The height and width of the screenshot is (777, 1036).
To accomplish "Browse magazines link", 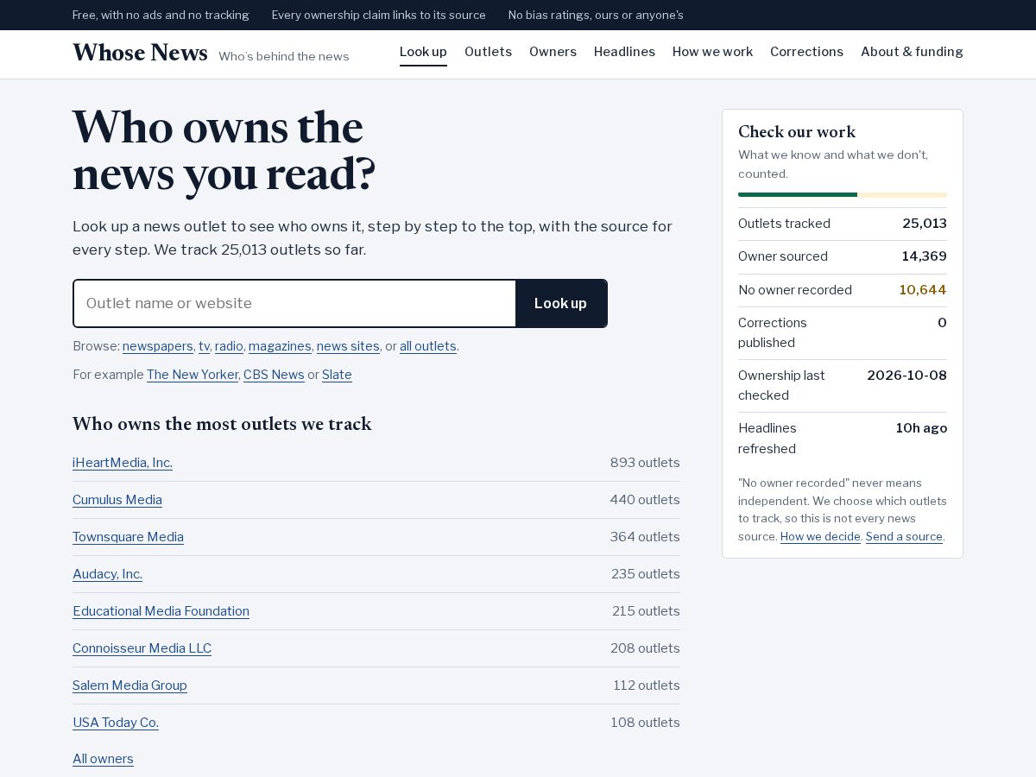I will point(280,346).
